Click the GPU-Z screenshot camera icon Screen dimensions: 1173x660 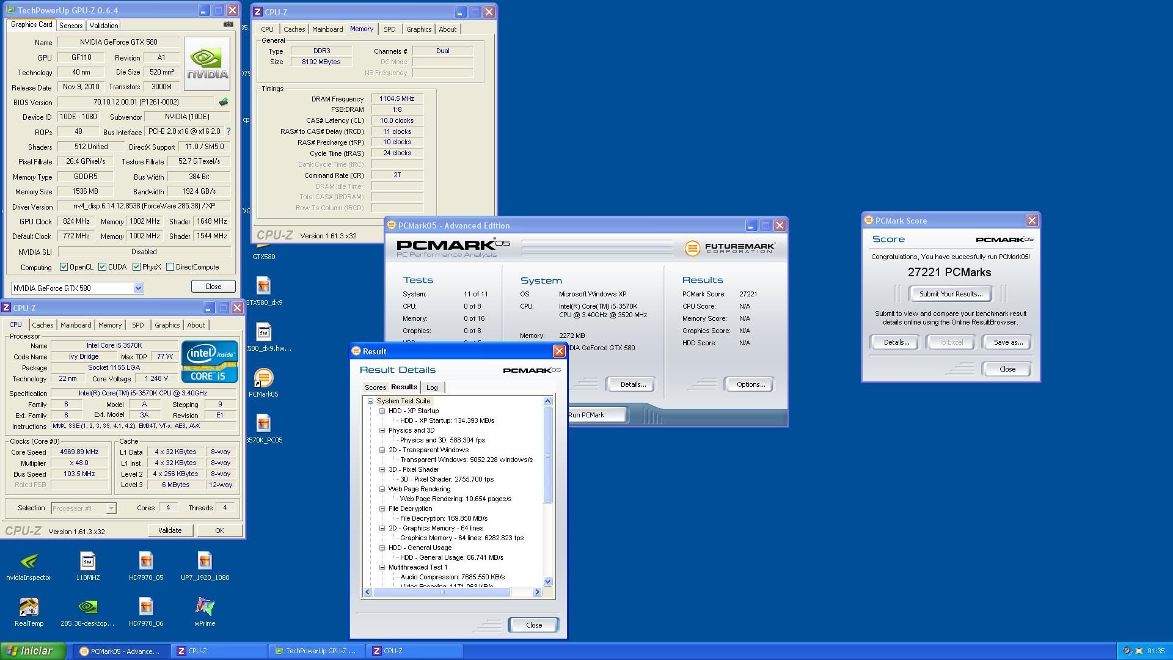[228, 24]
